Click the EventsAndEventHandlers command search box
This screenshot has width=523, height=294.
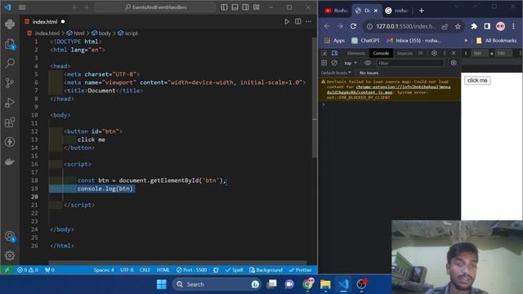(155, 7)
